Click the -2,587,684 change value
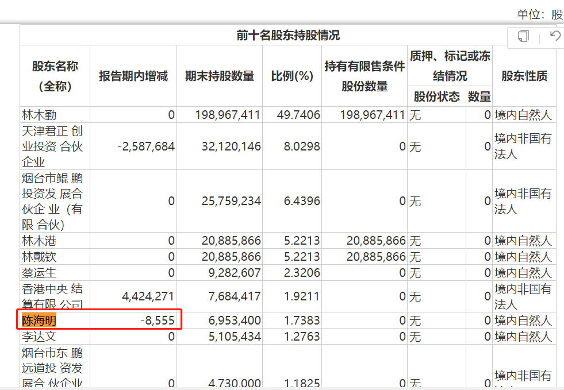This screenshot has width=564, height=390. pos(146,146)
